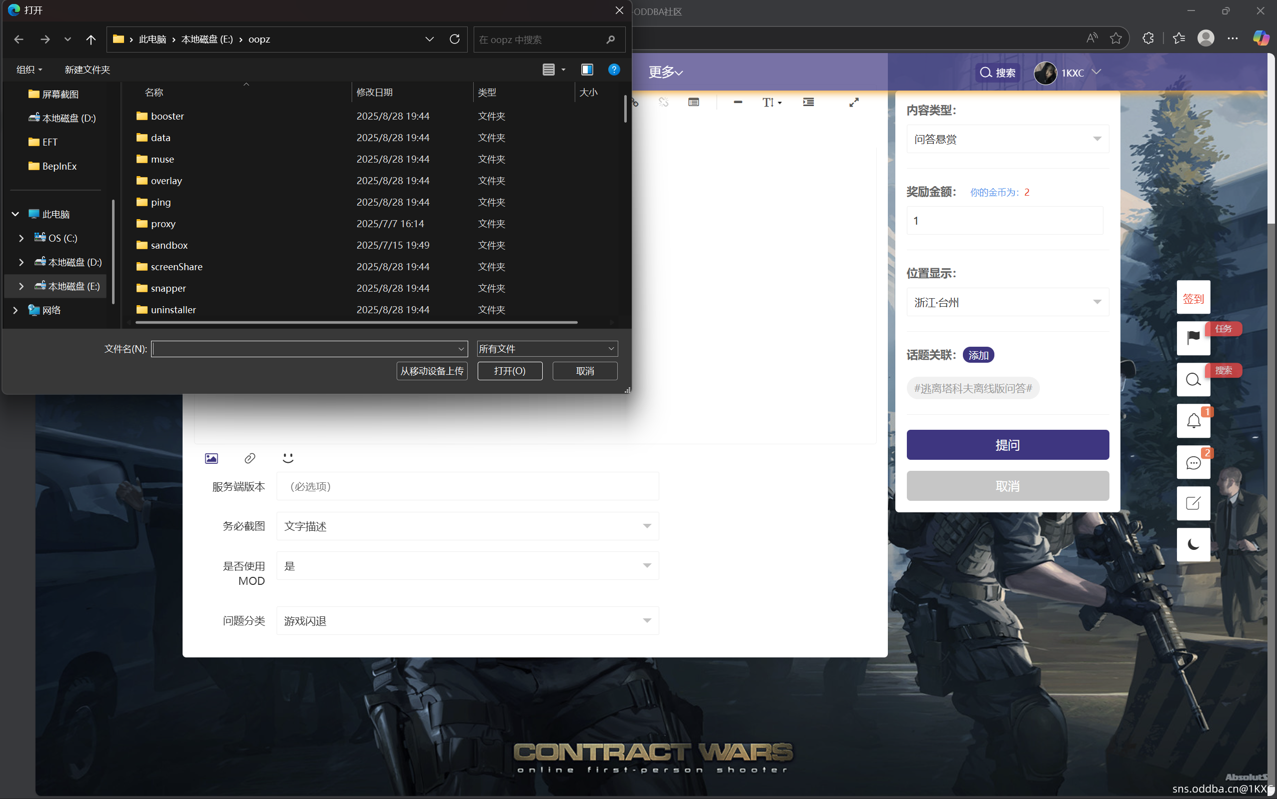1277x799 pixels.
Task: Select the sandbox folder
Action: 169,245
